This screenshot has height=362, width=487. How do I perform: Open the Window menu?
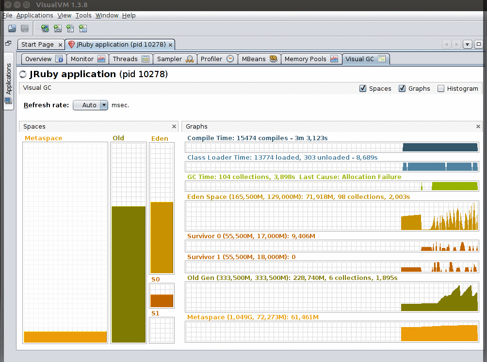(x=107, y=15)
